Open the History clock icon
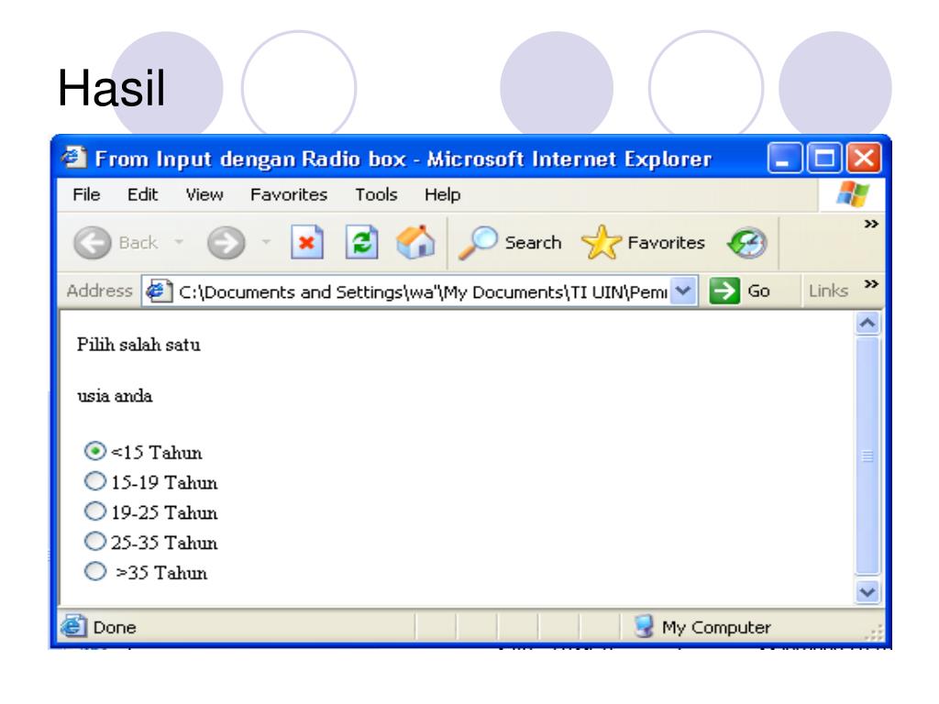Image resolution: width=939 pixels, height=704 pixels. 746,242
